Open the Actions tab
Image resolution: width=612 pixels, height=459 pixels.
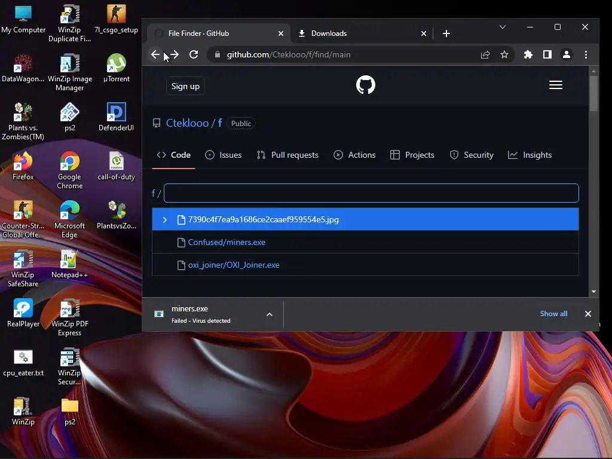pos(354,155)
